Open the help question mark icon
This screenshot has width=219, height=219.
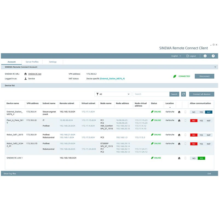pyautogui.click(x=213, y=56)
